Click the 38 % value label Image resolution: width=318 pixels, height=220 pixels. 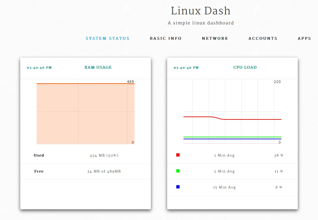tap(278, 155)
